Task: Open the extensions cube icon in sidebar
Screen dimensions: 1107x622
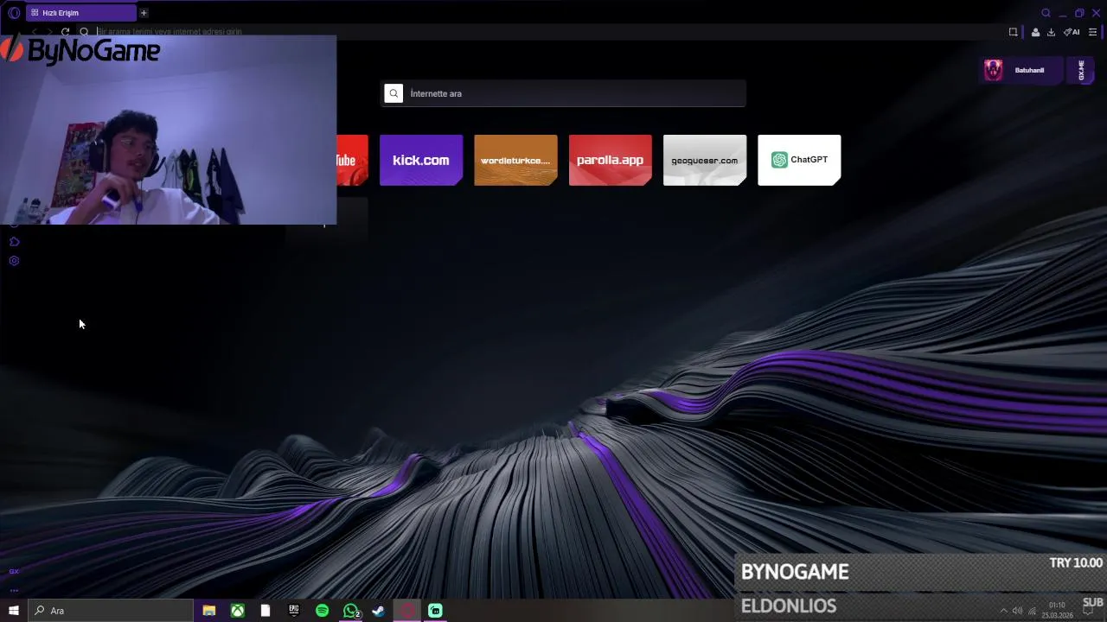Action: tap(14, 242)
